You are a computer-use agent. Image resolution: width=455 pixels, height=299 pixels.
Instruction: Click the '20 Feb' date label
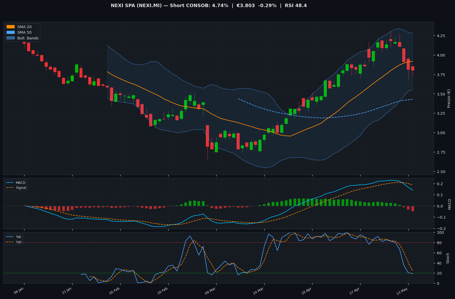[x=163, y=291]
